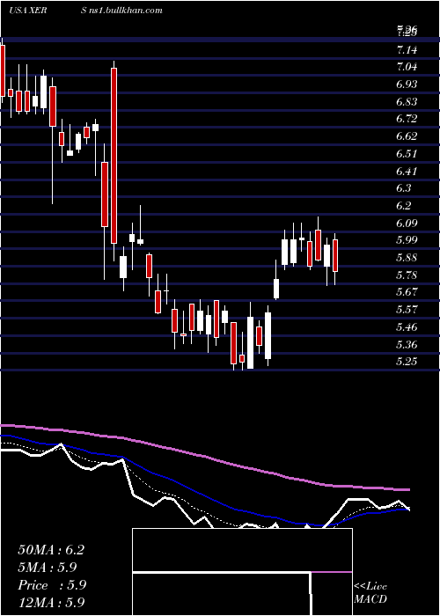Click the USA XER ticker label
The height and width of the screenshot is (616, 440).
coord(28,11)
